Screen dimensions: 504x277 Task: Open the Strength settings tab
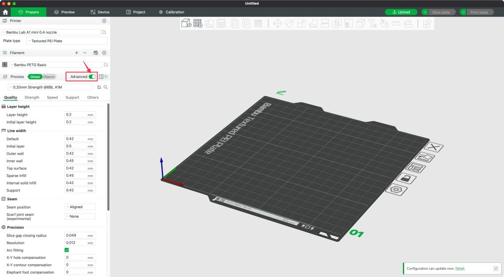32,97
